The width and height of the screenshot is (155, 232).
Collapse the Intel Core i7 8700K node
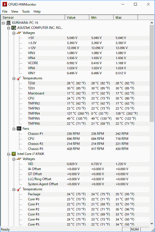(x=9, y=154)
